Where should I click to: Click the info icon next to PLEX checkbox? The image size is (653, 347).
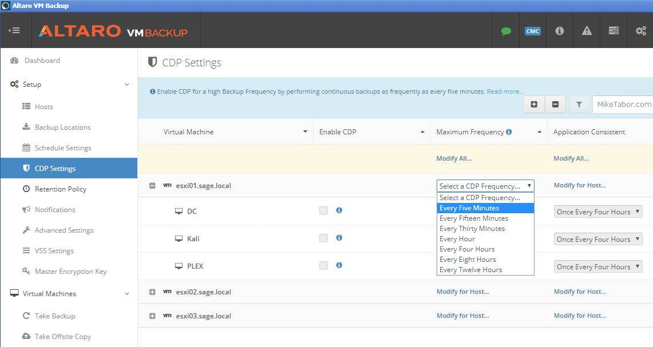coord(339,265)
